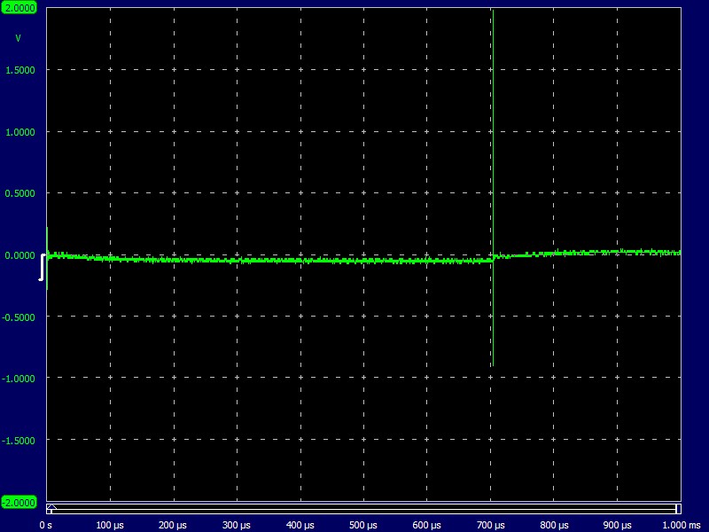Click the positive 0.5000 voltage axis label
This screenshot has height=532, width=709.
(x=19, y=193)
